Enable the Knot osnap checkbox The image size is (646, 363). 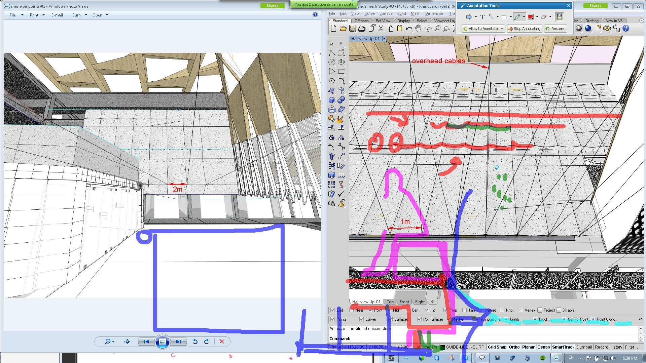tap(502, 310)
